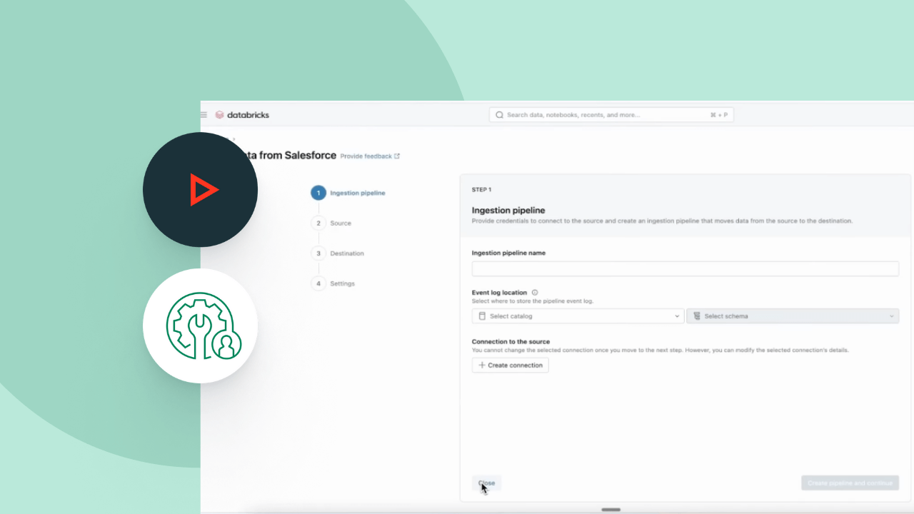This screenshot has width=914, height=514.
Task: Jump to the Settings step
Action: pyautogui.click(x=342, y=283)
